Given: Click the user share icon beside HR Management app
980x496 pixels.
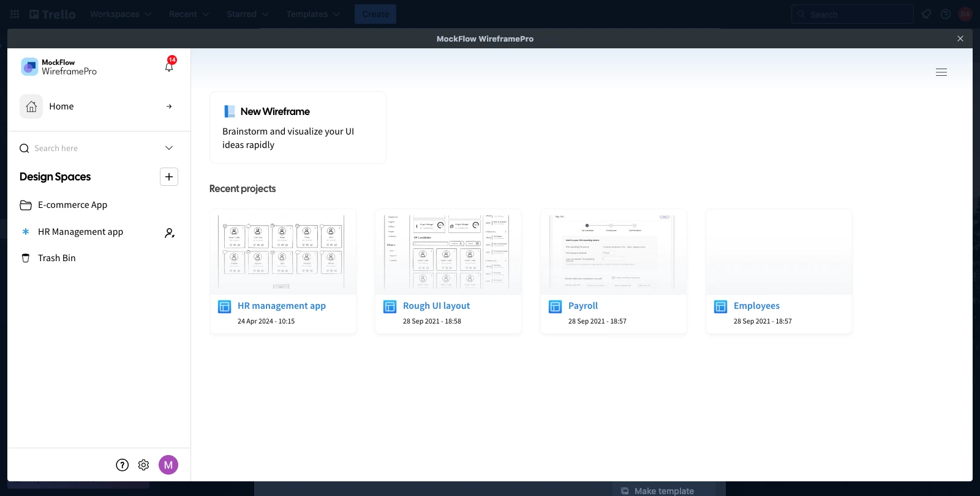Looking at the screenshot, I should click(x=170, y=233).
